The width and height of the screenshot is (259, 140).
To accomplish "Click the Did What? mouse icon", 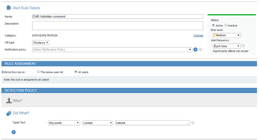I will coord(9,113).
